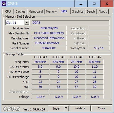Viewport: 114px width, 113px height.
Task: Click the 800 MHz frequency cell
Action: (x=95, y=62)
